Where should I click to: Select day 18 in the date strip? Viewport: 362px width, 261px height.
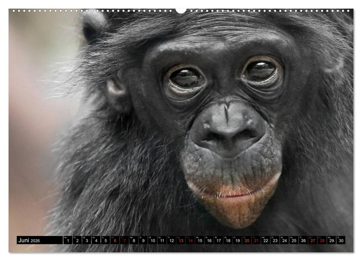coord(228,240)
